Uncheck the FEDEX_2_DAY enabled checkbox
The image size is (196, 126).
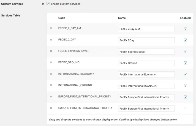coord(186,40)
